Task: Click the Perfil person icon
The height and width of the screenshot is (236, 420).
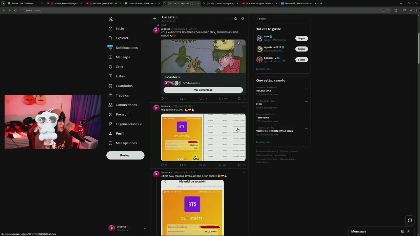Action: pyautogui.click(x=111, y=133)
